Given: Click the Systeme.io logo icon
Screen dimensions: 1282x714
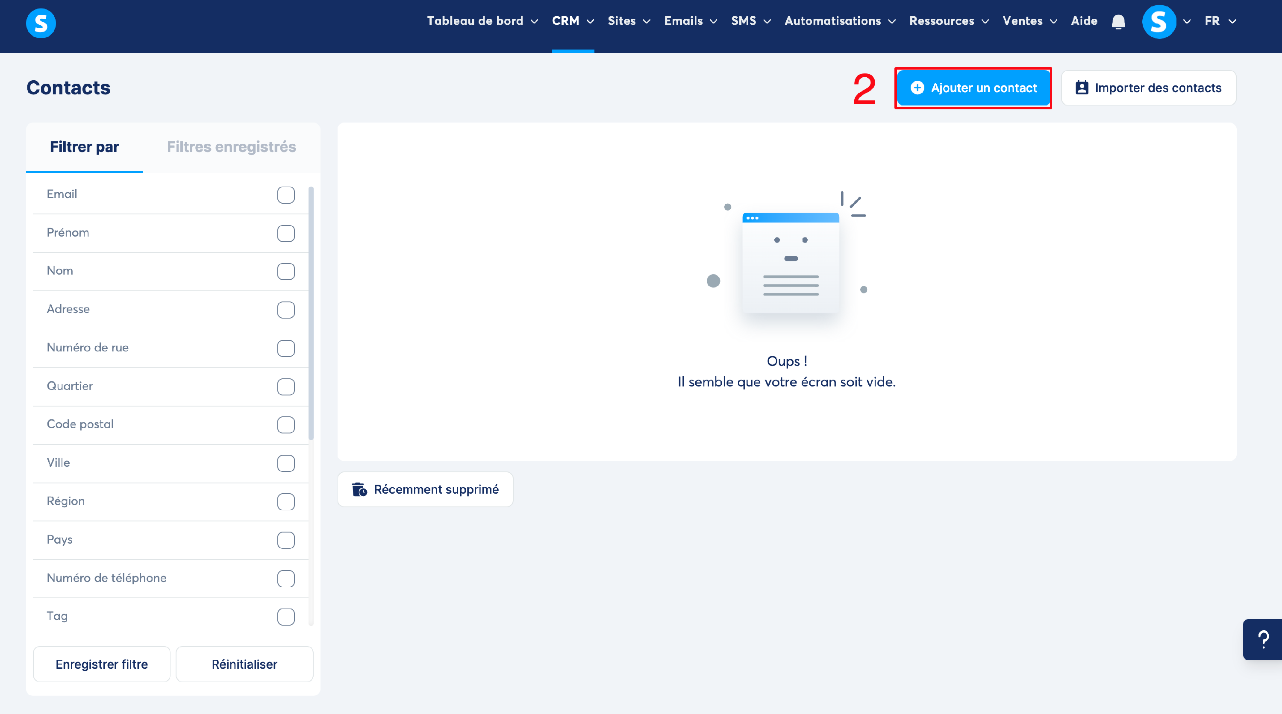Looking at the screenshot, I should pos(41,23).
